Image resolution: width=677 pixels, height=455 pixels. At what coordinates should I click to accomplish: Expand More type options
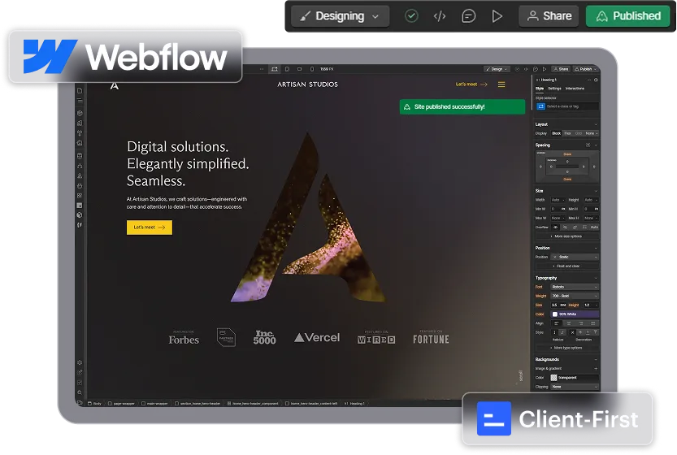pos(567,348)
